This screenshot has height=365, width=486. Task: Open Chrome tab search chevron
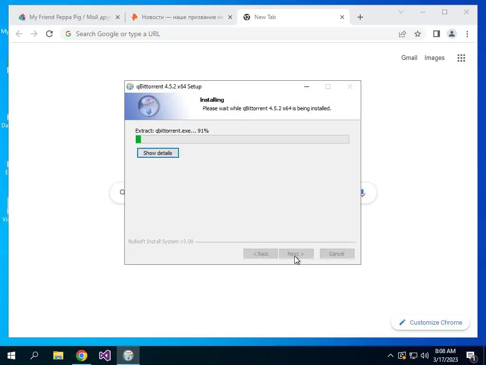[x=401, y=12]
